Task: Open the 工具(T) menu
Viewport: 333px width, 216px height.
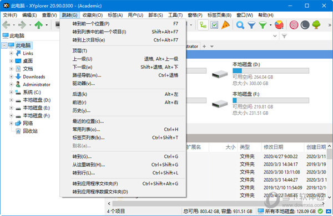Action: click(175, 15)
